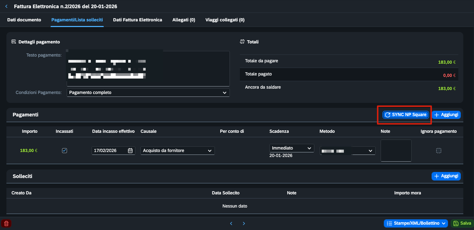Click the red trash delete icon
Viewport: 474px width, 230px height.
[6, 223]
